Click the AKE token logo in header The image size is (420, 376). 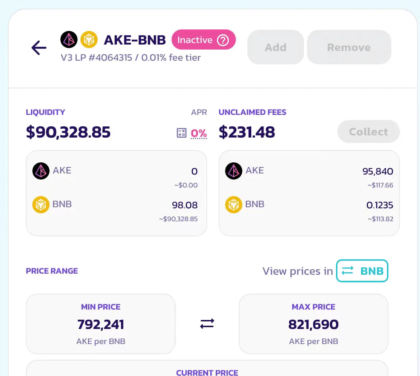tap(69, 40)
